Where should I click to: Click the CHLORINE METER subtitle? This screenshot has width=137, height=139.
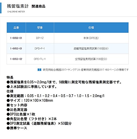pos(16,12)
